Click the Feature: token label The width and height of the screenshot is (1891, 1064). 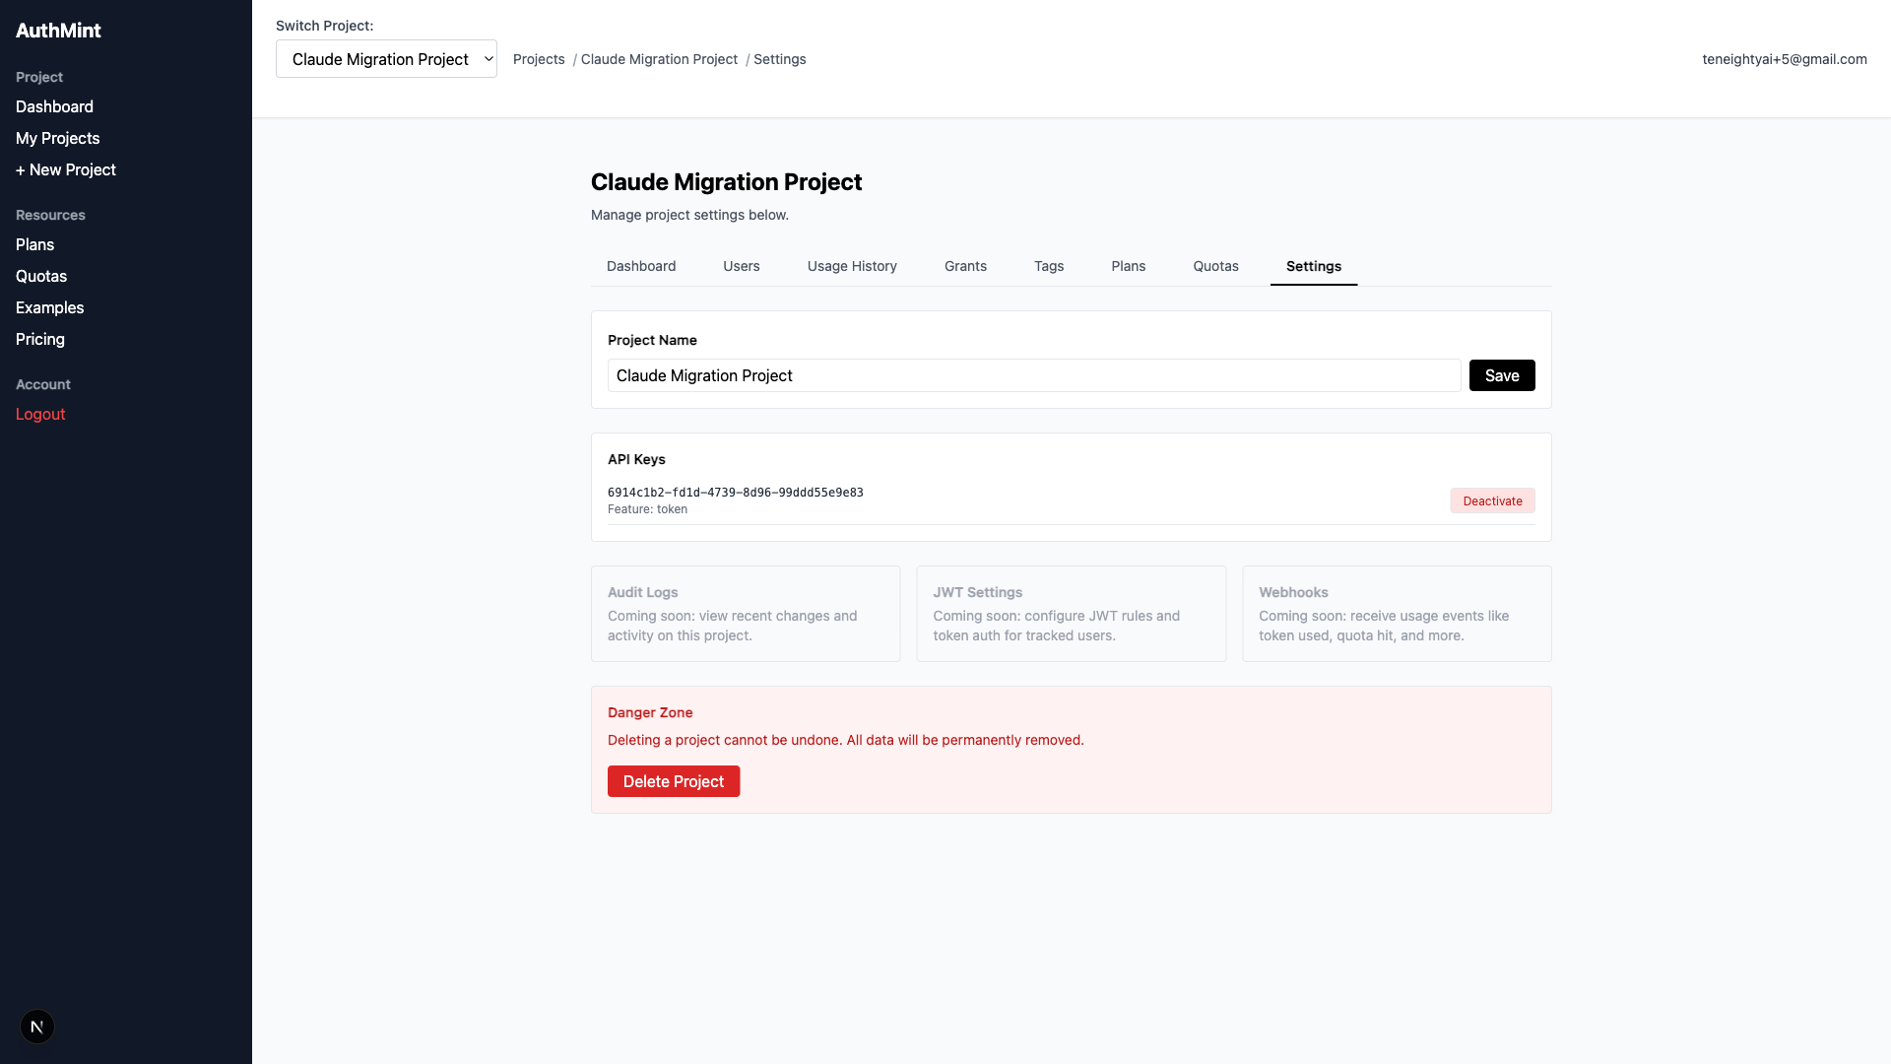click(647, 509)
